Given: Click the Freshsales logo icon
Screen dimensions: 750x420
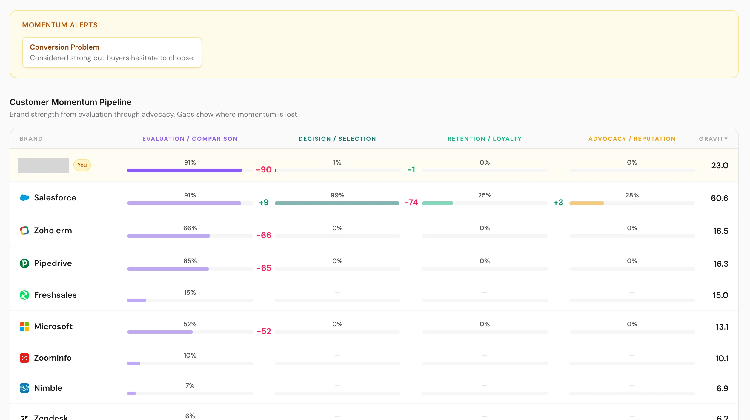Looking at the screenshot, I should (x=24, y=295).
